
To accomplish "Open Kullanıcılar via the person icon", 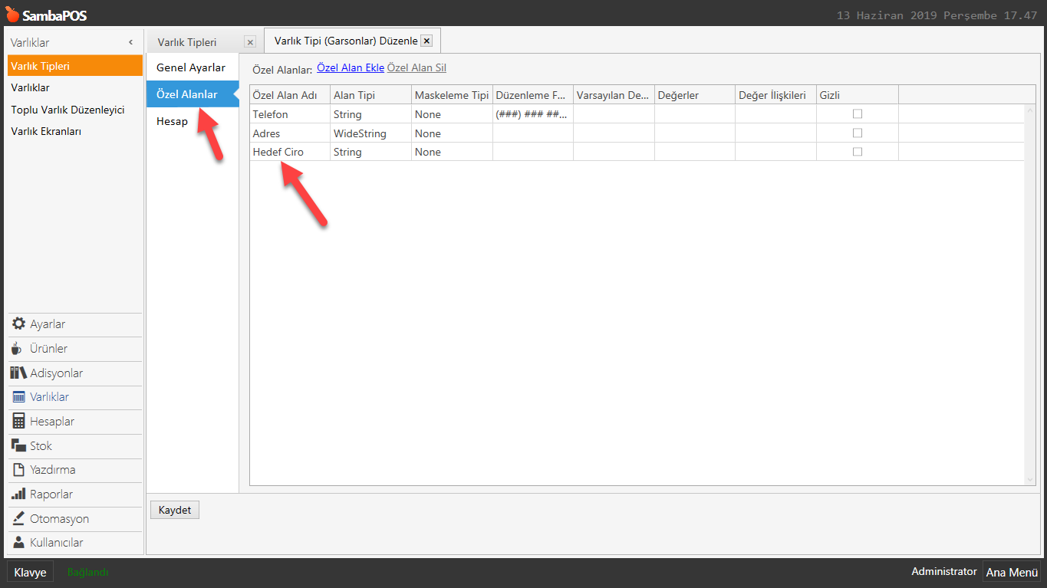I will (x=18, y=543).
